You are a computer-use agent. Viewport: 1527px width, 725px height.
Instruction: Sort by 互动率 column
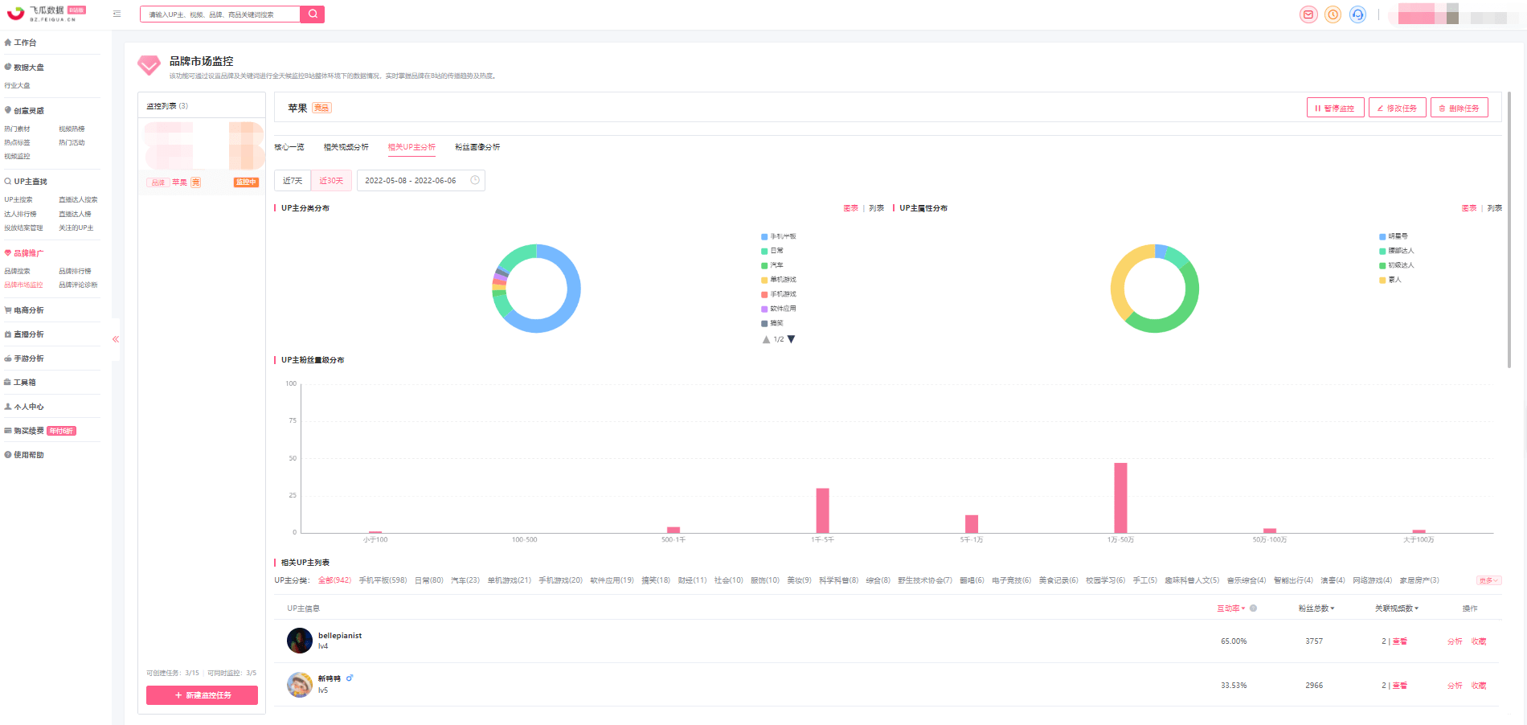pyautogui.click(x=1231, y=608)
